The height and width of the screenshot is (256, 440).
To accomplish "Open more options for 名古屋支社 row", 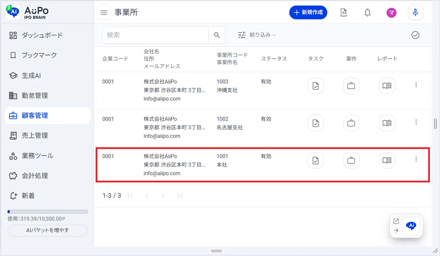I will [x=416, y=122].
